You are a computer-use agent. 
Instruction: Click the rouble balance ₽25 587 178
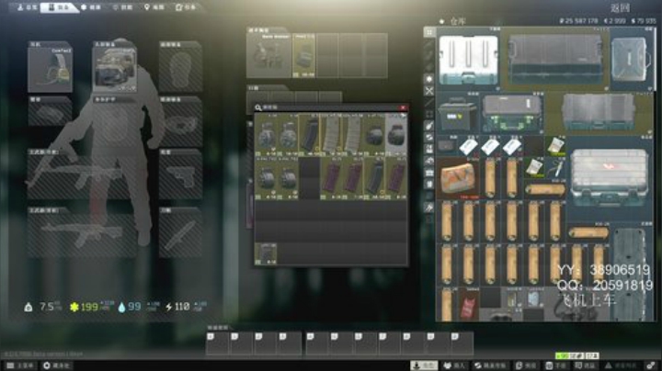[578, 20]
